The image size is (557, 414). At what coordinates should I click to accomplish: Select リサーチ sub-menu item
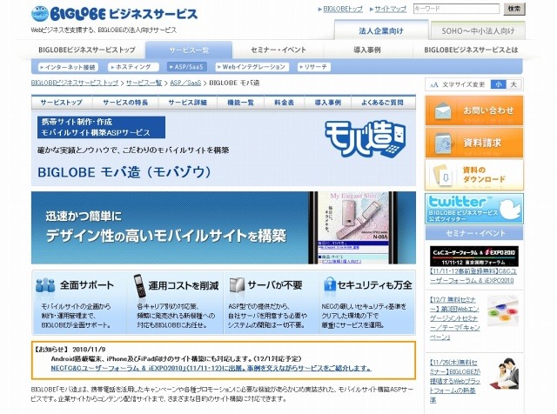pos(313,67)
